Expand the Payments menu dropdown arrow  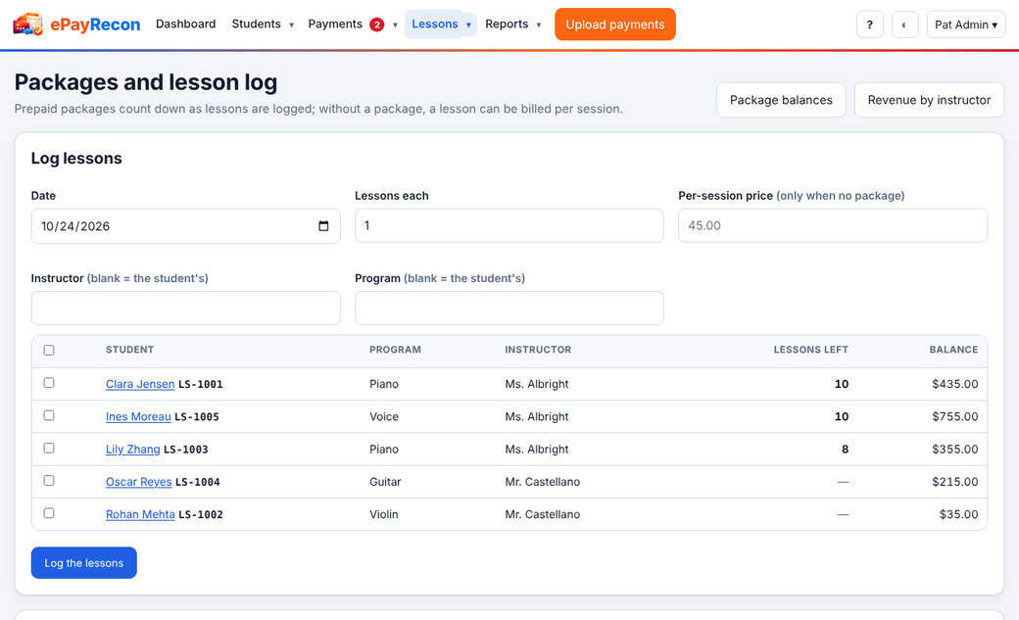tap(395, 25)
